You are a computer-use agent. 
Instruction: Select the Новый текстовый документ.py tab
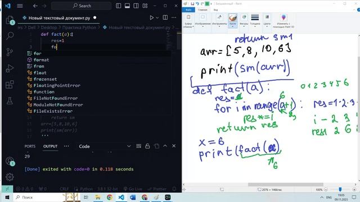59,18
